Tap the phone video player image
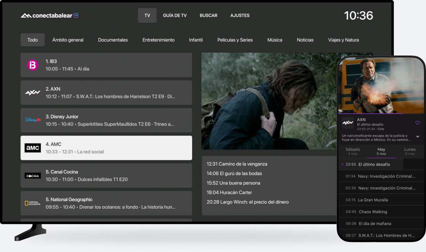The width and height of the screenshot is (426, 252). [381, 85]
